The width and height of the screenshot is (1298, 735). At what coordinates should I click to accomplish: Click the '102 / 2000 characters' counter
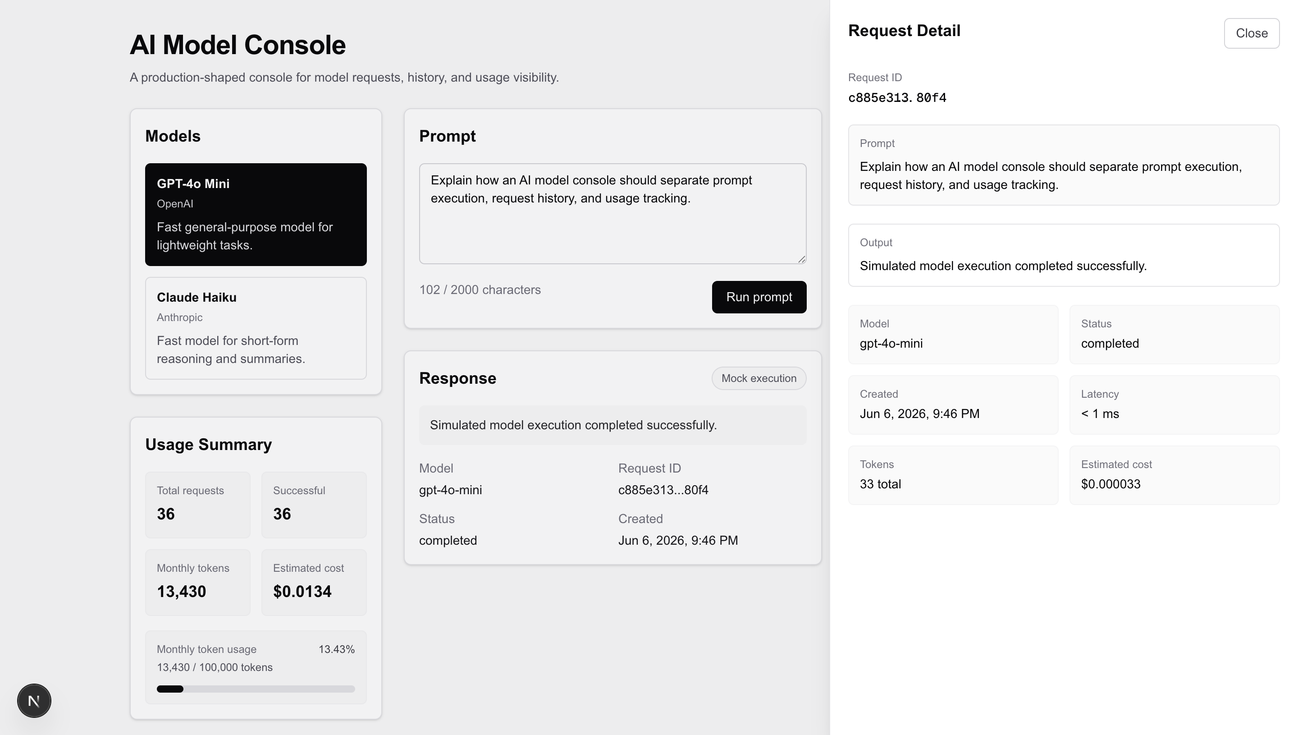(x=480, y=290)
